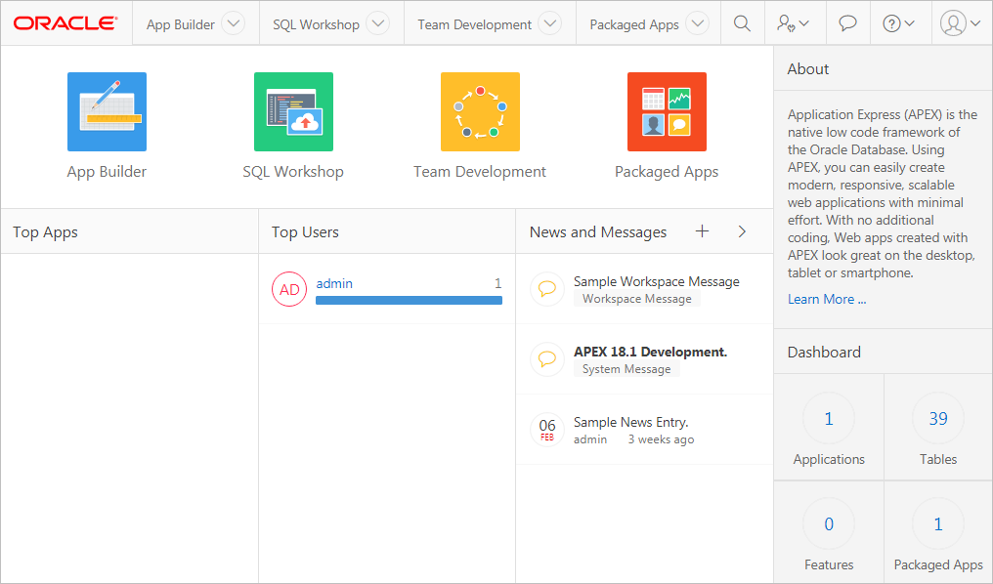This screenshot has width=993, height=584.
Task: Expand the SQL Workshop dropdown arrow
Action: 377,24
